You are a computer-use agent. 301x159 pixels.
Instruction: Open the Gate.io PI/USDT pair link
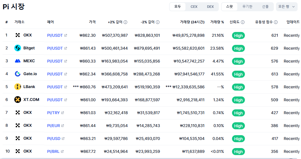coord(55,74)
